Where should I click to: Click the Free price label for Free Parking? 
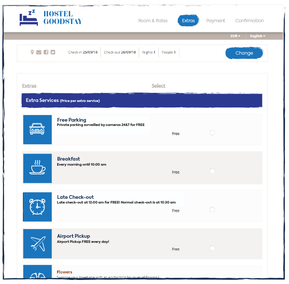click(x=176, y=134)
